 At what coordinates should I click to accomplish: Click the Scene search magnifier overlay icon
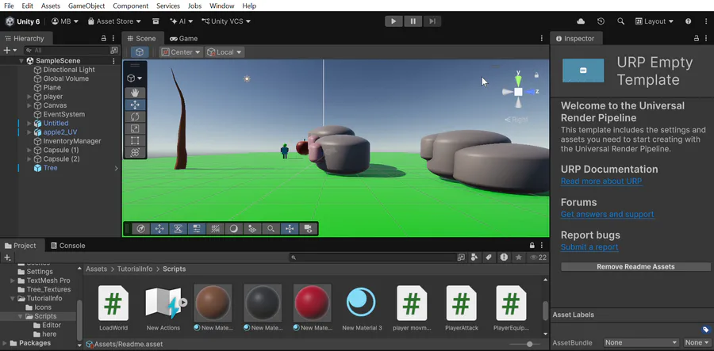pyautogui.click(x=271, y=229)
